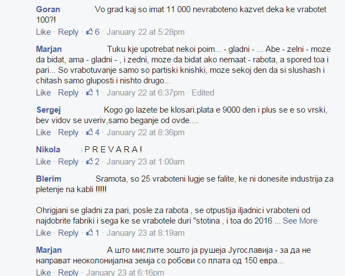345x276 pixels.
Task: Expand Blerim's comment with See More
Action: [x=300, y=221]
